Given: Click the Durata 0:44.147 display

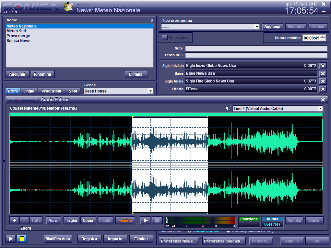Looking at the screenshot, I should pyautogui.click(x=273, y=222).
